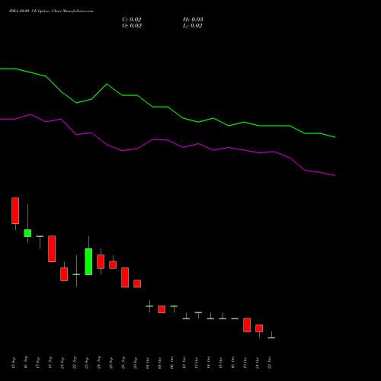Viewport: 381px width, 381px height.
Task: Click the purple moving average line
Action: tap(168, 140)
